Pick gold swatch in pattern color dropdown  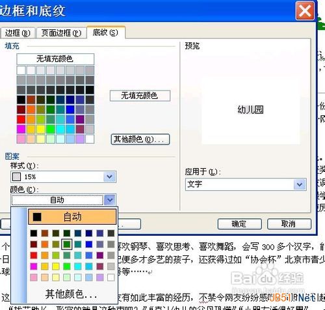(x=45, y=266)
